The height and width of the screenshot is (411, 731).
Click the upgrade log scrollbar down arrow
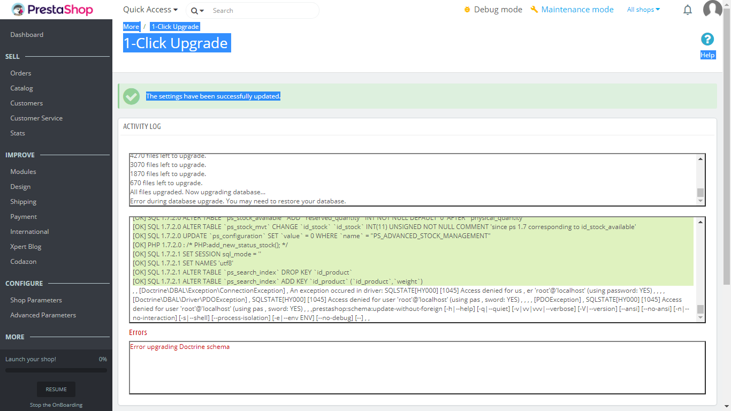(700, 201)
